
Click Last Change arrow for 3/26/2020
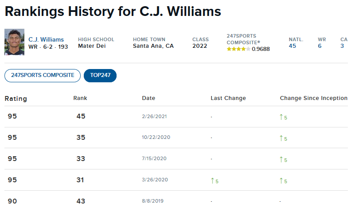[x=212, y=181]
